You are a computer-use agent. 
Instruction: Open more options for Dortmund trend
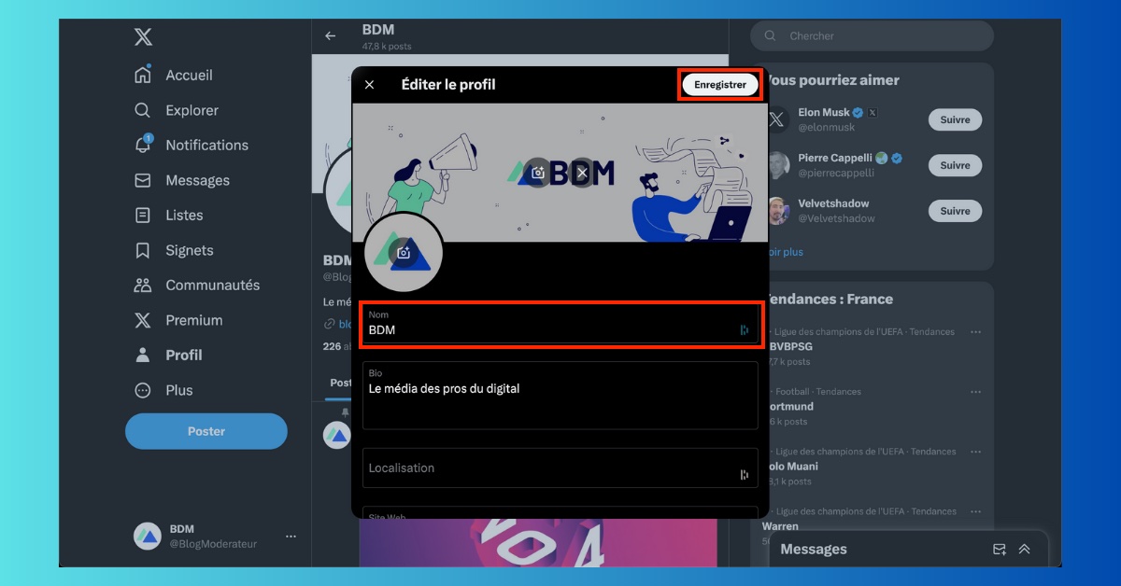(975, 392)
